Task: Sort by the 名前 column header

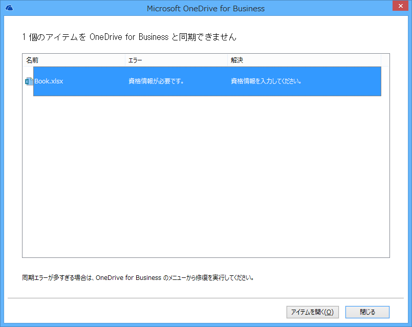Action: [74, 60]
